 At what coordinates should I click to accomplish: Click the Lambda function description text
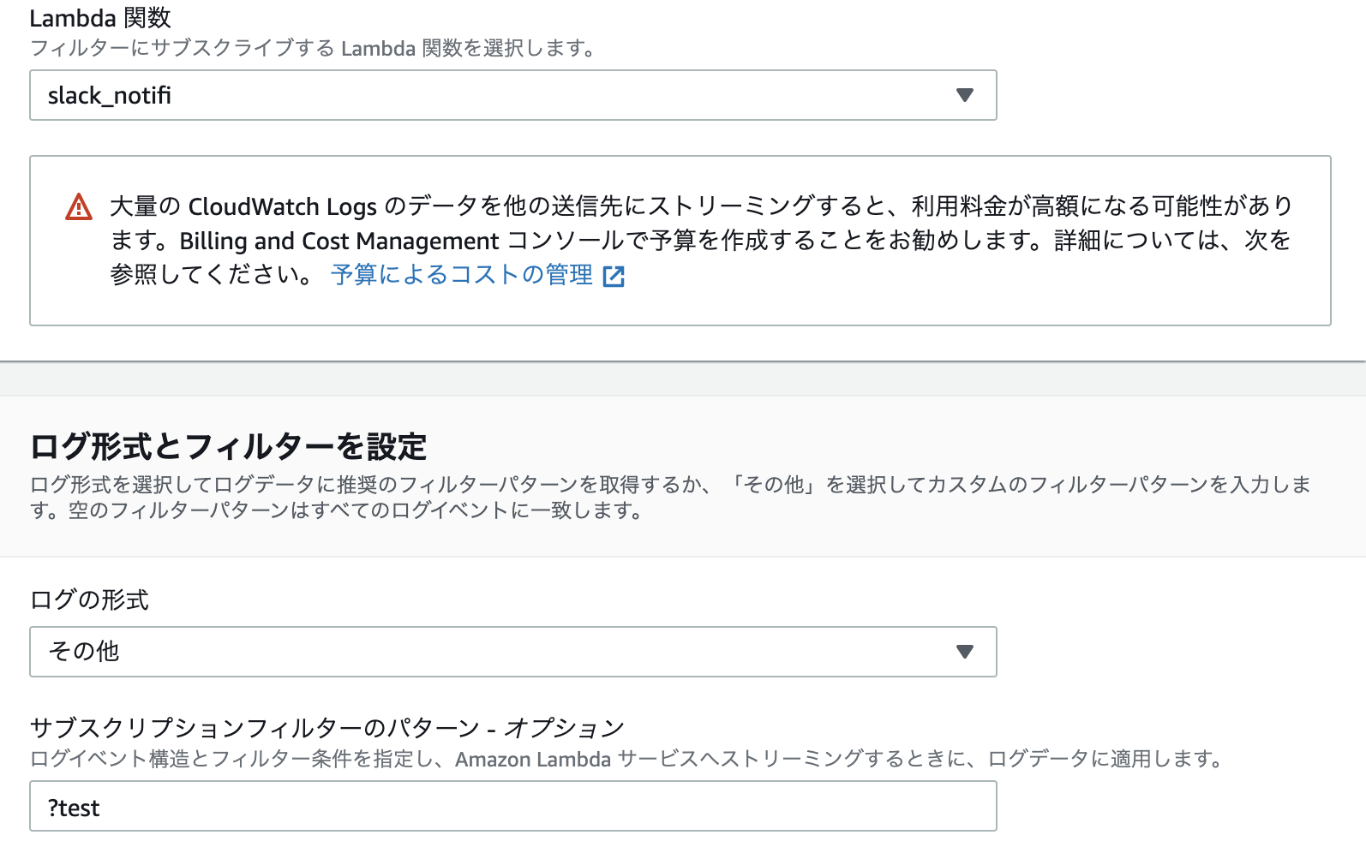(x=312, y=50)
